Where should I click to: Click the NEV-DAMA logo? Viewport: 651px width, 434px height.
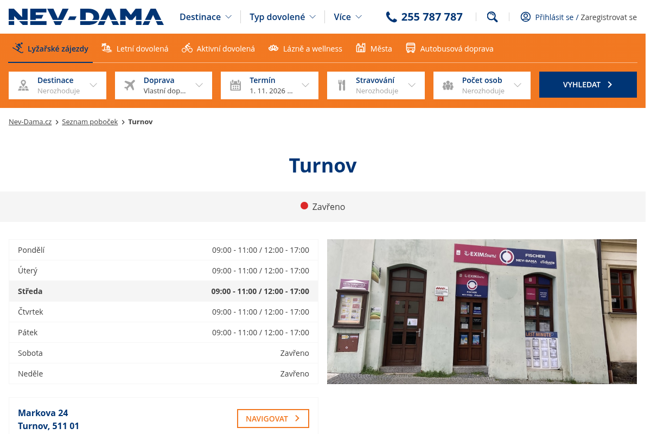pos(86,17)
